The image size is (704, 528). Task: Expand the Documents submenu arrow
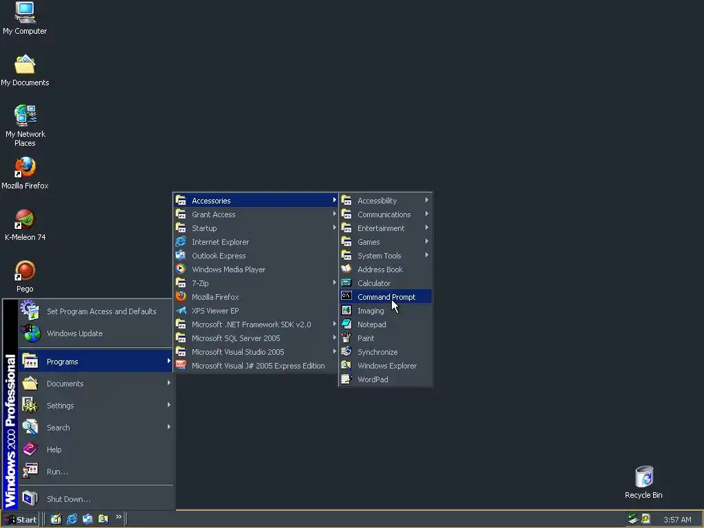click(169, 383)
